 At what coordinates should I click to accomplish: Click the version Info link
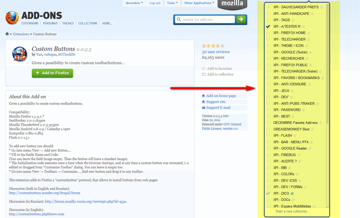pyautogui.click(x=226, y=116)
